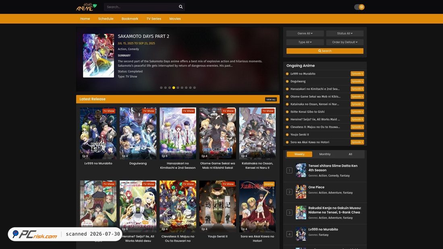
Task: Select the eighth carousel dot
Action: [190, 88]
